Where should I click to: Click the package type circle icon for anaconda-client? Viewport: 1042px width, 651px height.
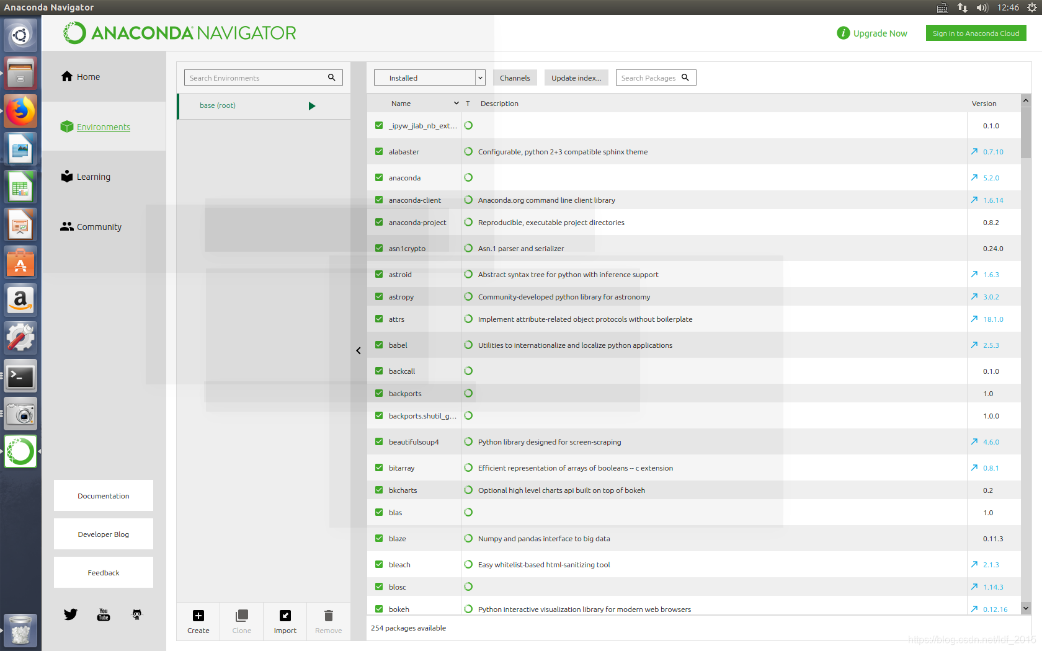click(x=468, y=200)
